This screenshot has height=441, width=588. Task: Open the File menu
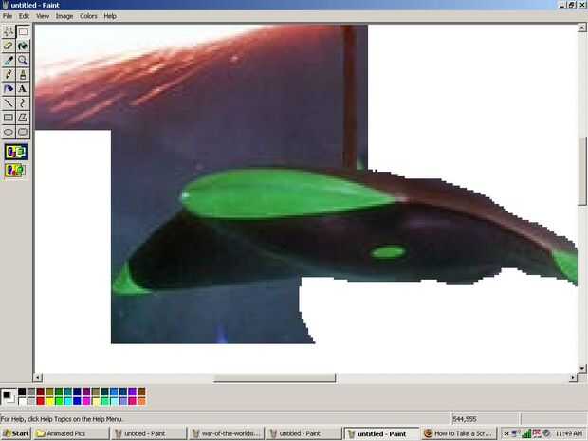click(x=8, y=16)
